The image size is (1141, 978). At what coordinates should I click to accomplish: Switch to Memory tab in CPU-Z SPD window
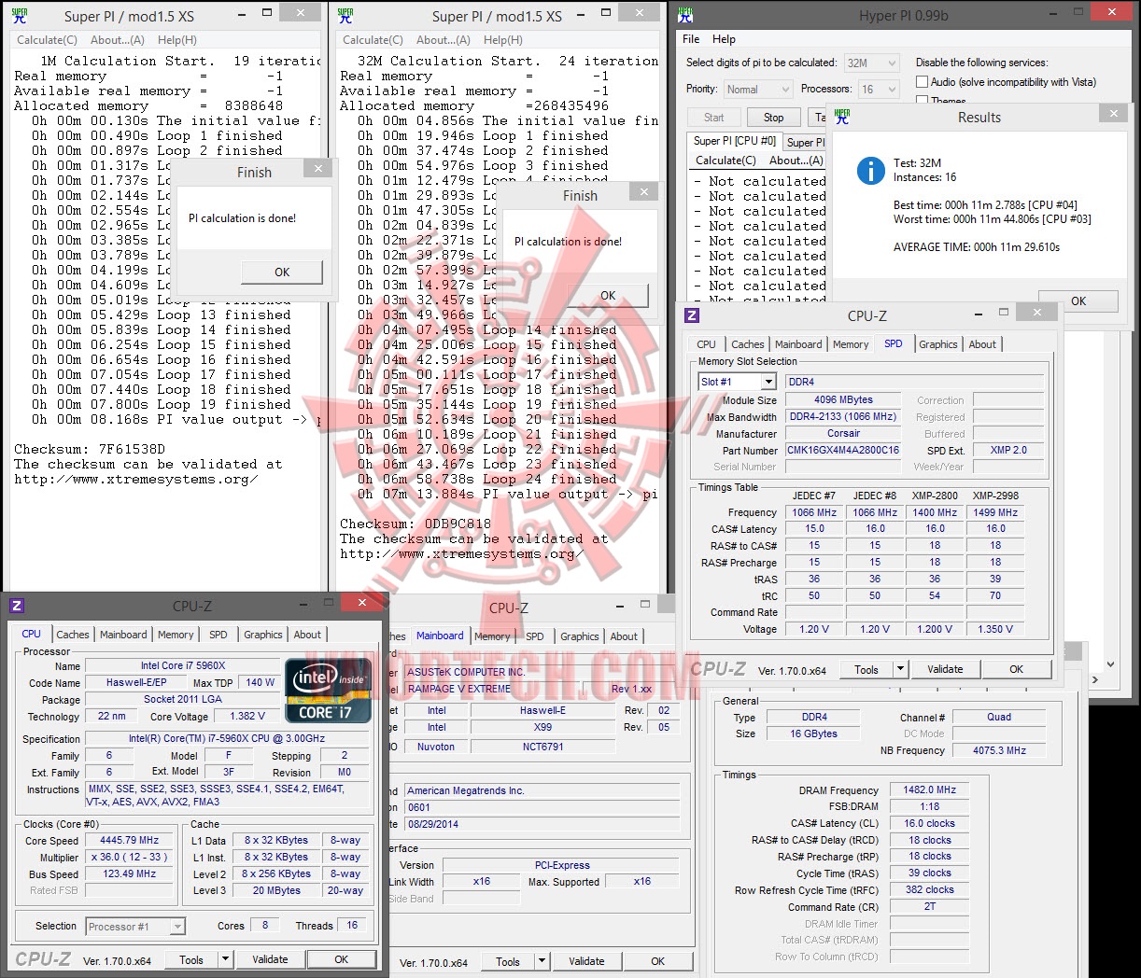[x=851, y=344]
